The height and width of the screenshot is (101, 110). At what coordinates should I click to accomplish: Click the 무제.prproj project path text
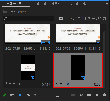coord(18,11)
